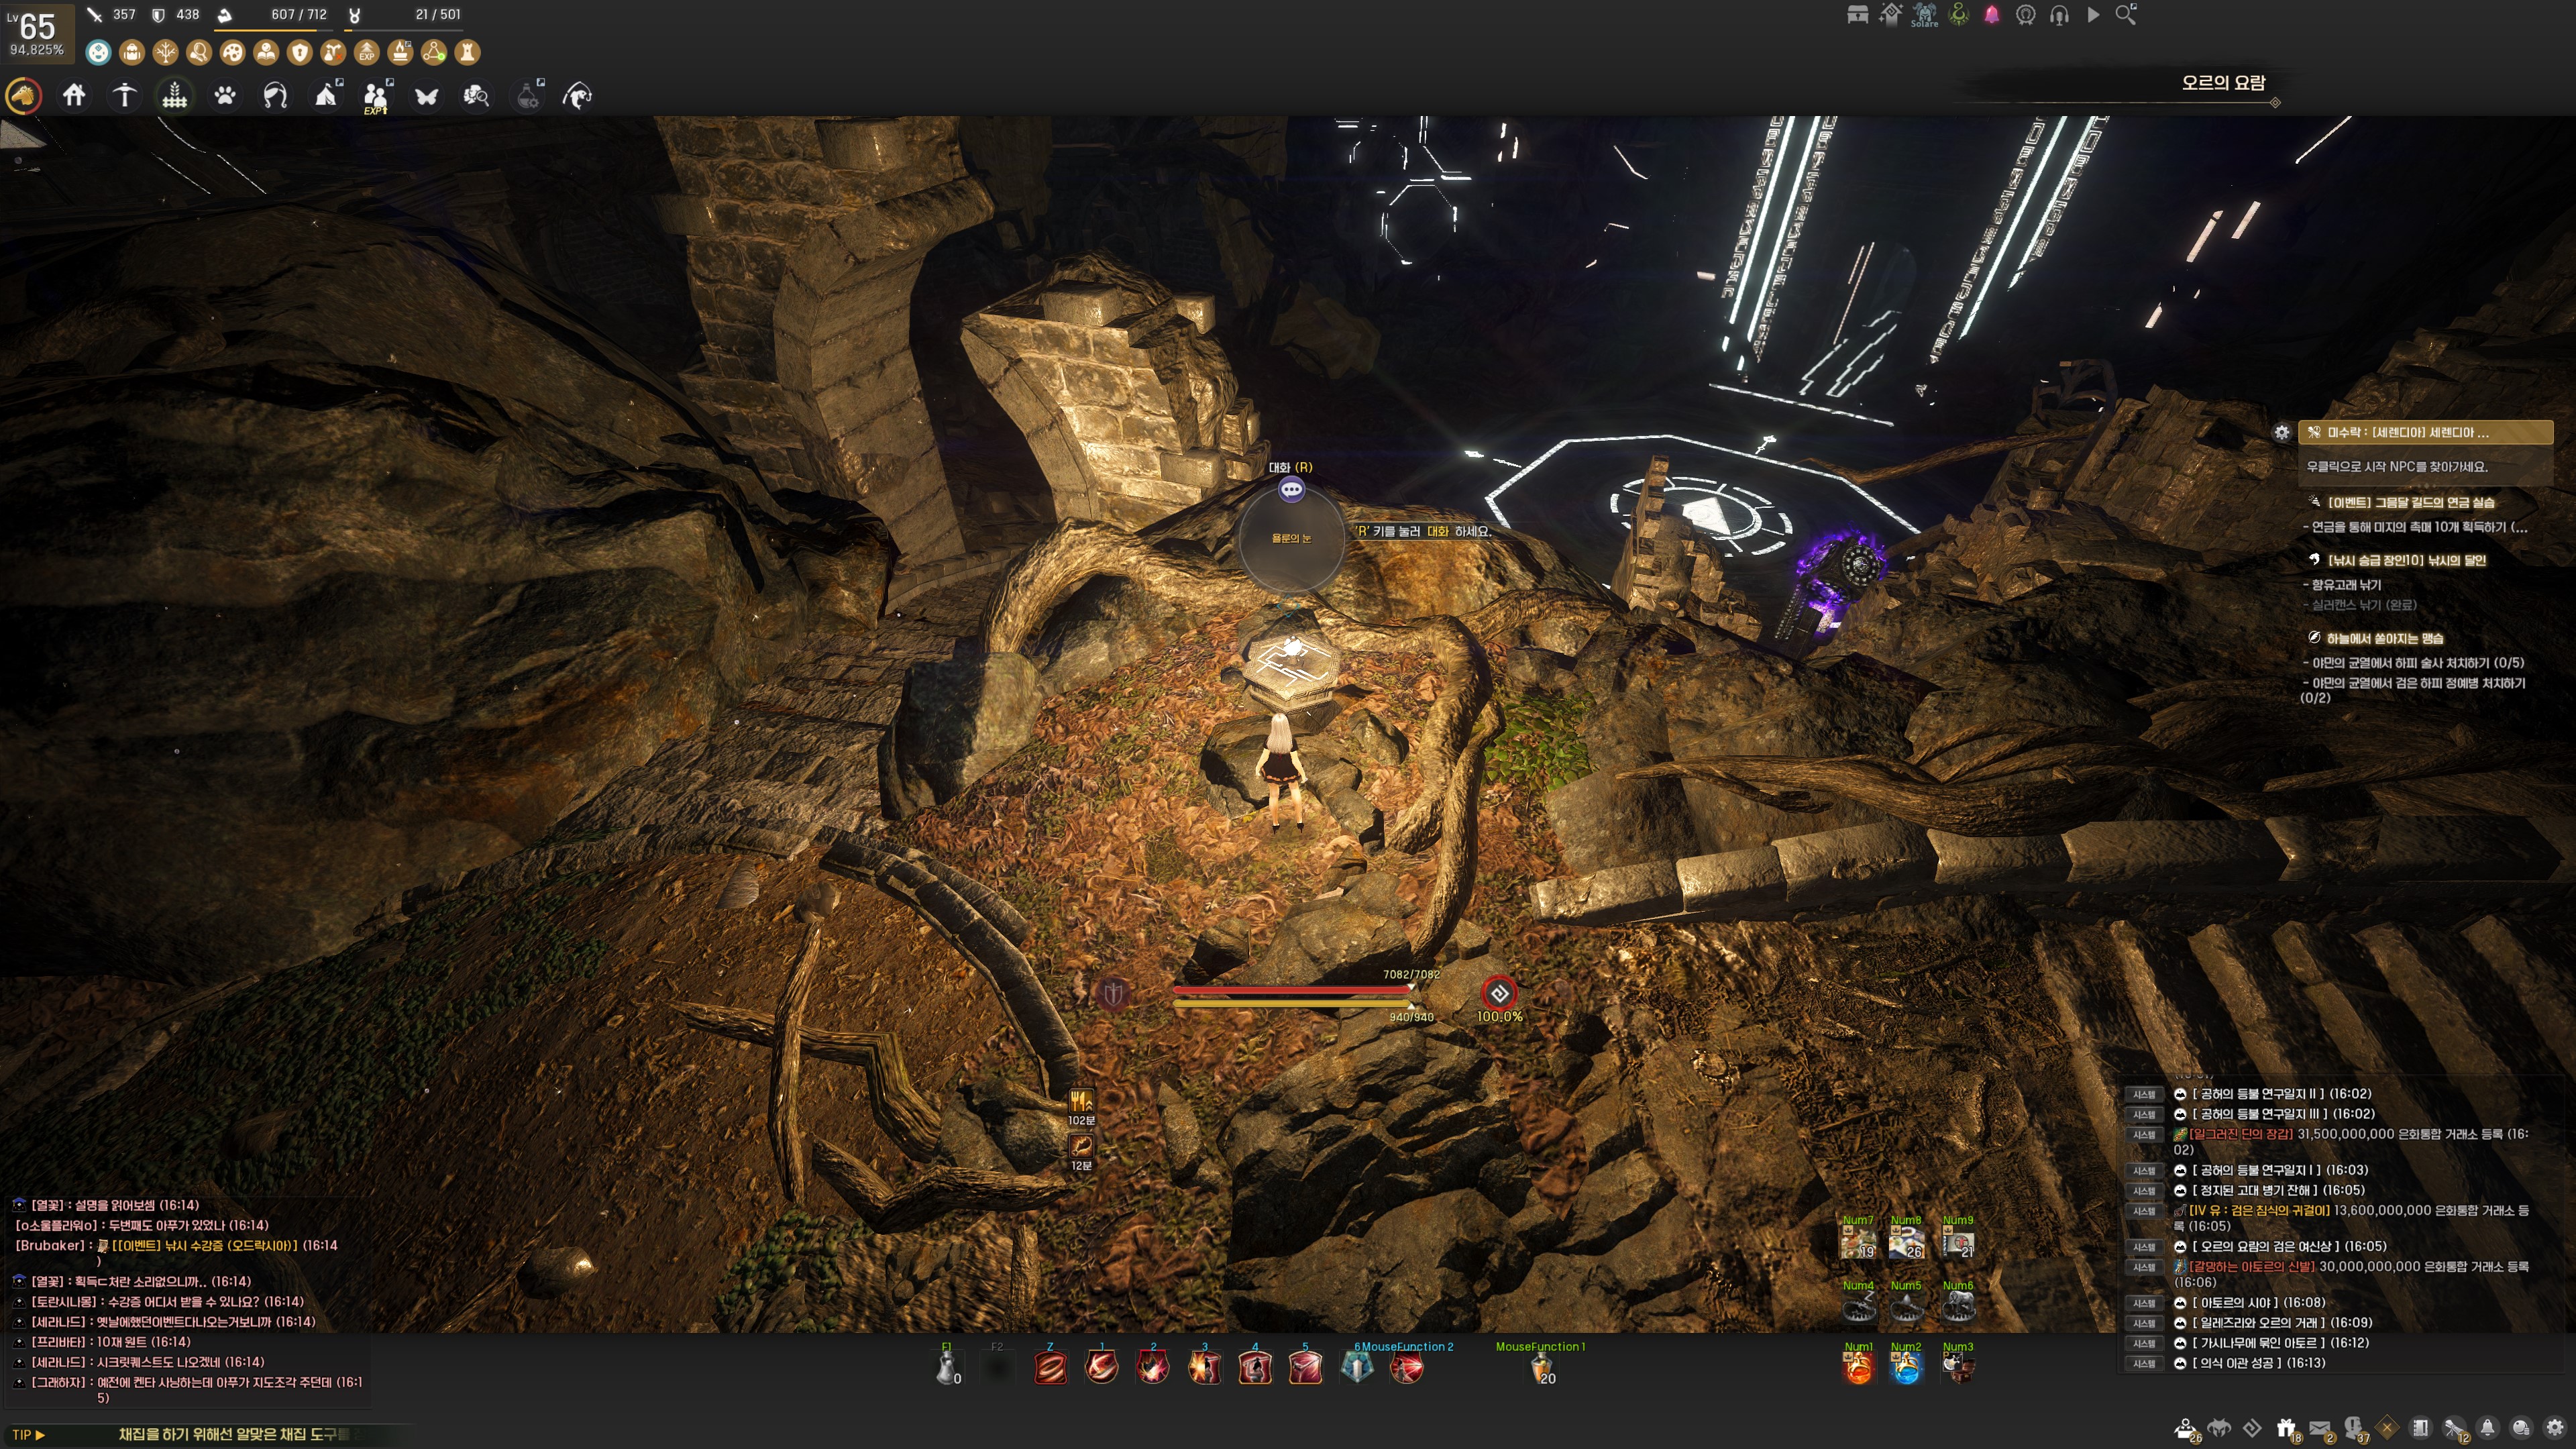Open quest widget gear settings
2576x1449 pixels.
click(2281, 433)
